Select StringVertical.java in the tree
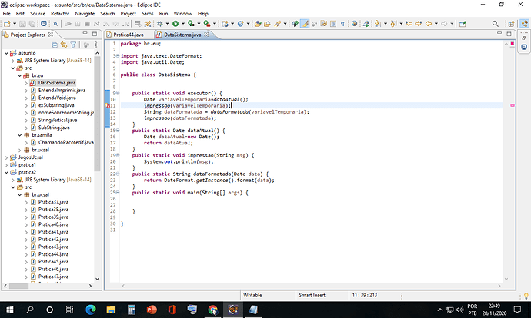This screenshot has width=531, height=318. click(x=58, y=120)
